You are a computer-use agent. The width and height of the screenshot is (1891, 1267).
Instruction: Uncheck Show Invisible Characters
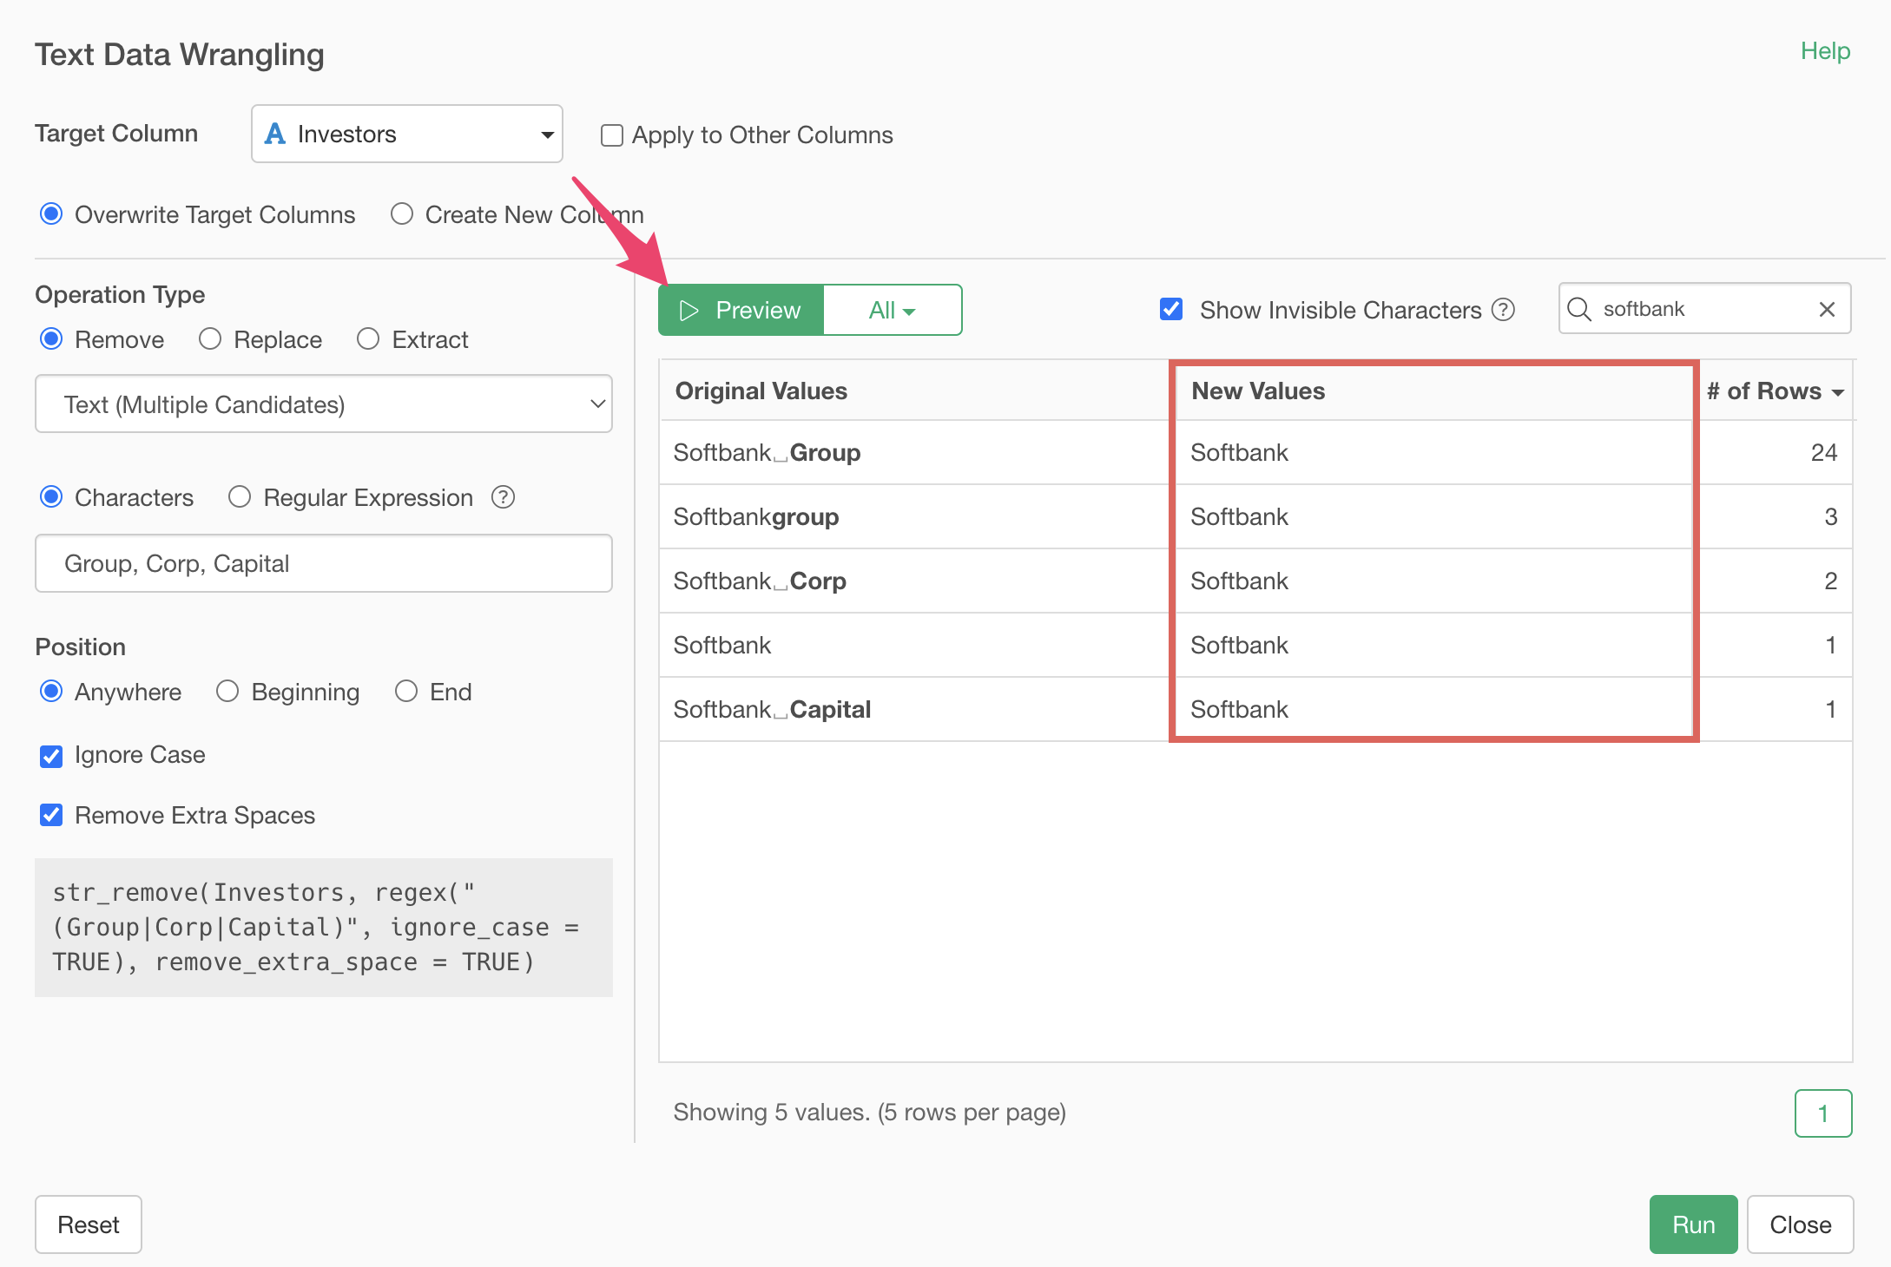click(1171, 309)
